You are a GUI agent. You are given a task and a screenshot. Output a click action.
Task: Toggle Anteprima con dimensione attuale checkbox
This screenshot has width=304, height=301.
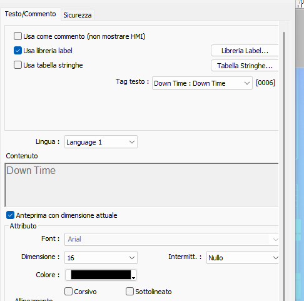pos(10,215)
